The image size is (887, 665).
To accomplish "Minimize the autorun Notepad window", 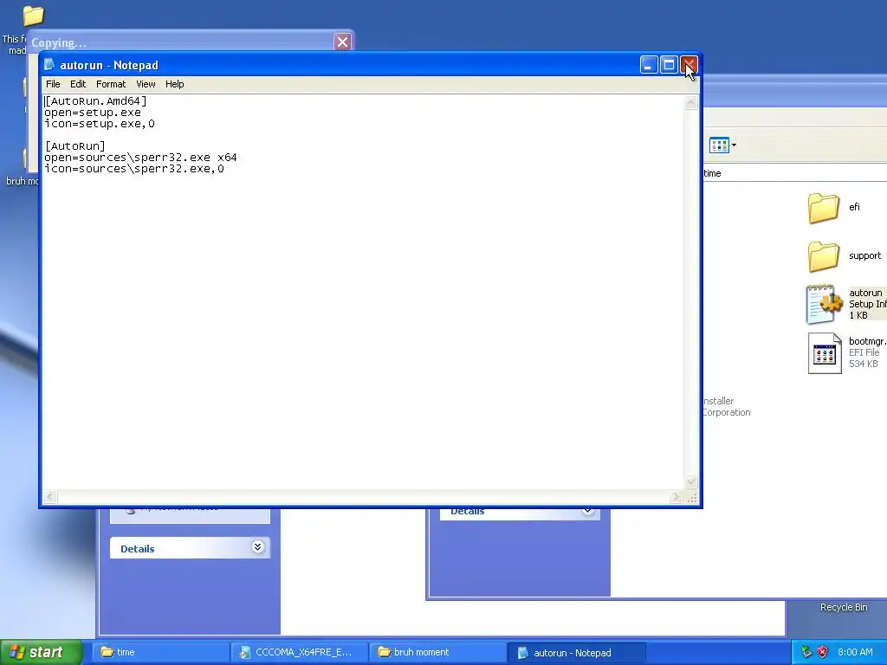I will coord(649,65).
